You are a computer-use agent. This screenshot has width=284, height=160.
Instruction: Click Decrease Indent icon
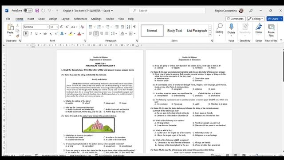point(117,27)
